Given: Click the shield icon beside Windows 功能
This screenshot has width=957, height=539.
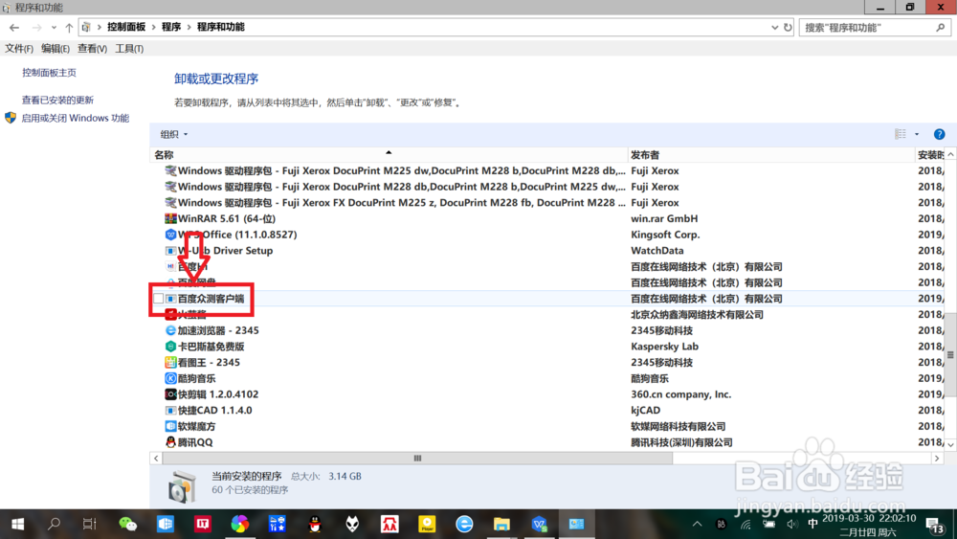Looking at the screenshot, I should (x=11, y=118).
